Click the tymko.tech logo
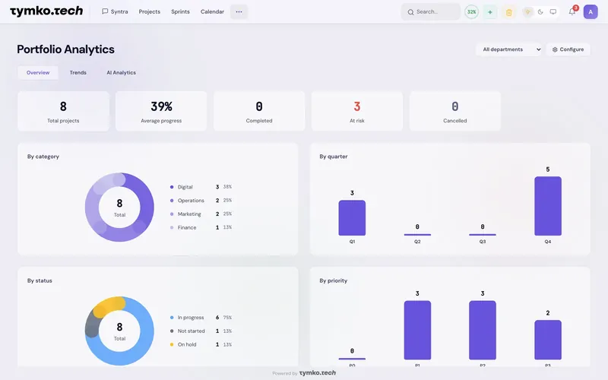 pyautogui.click(x=46, y=11)
